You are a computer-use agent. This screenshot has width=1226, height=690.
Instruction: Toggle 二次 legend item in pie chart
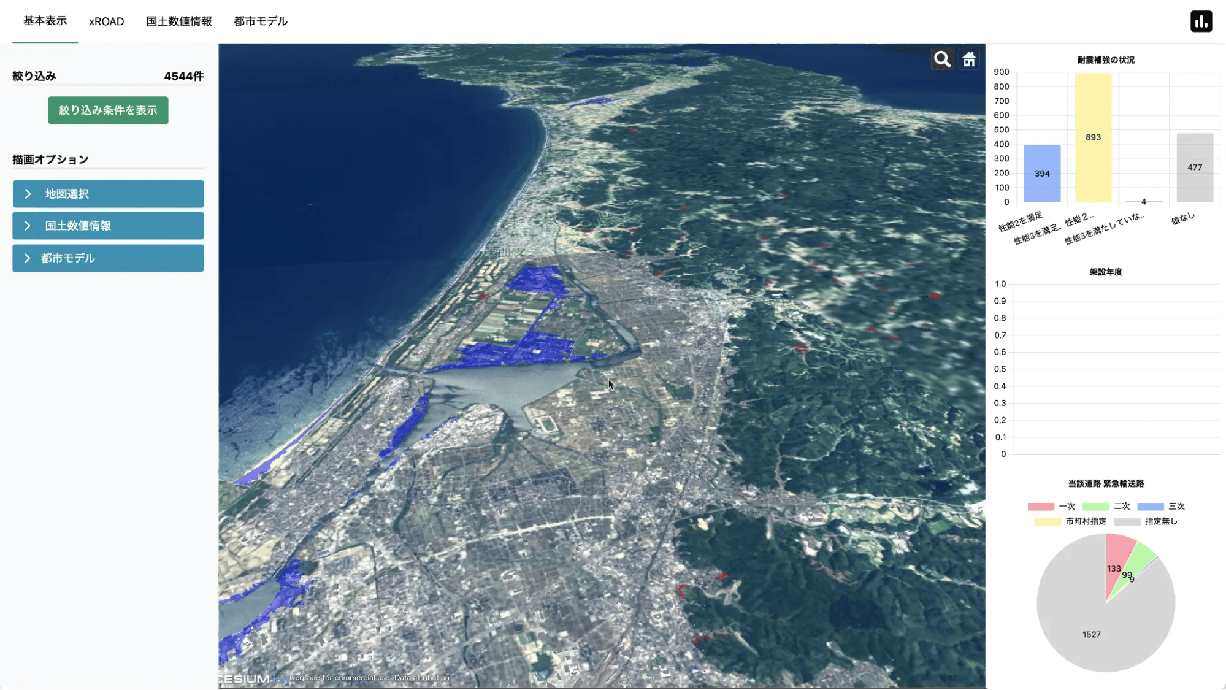1106,506
